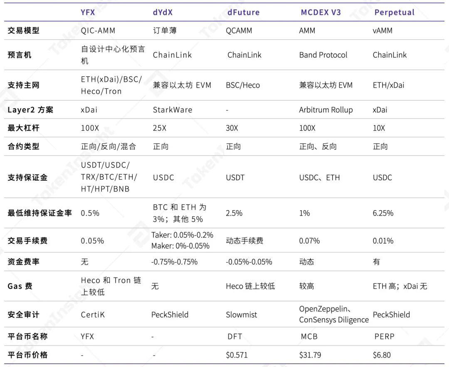Click the QCAMM cell

(x=239, y=30)
